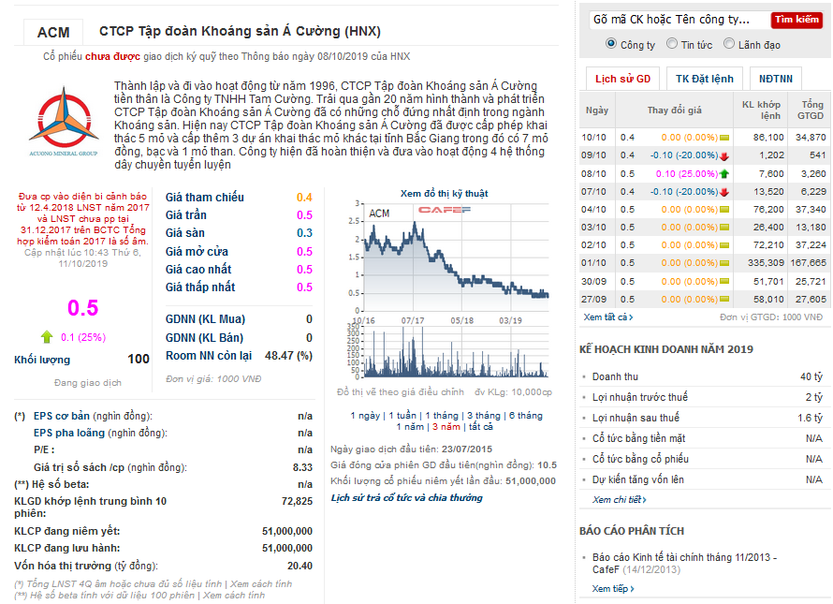Click the Acuong Mineral Group company logo

(x=64, y=121)
